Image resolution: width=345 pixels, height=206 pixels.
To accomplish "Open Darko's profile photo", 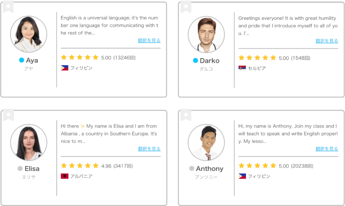I will (x=206, y=34).
